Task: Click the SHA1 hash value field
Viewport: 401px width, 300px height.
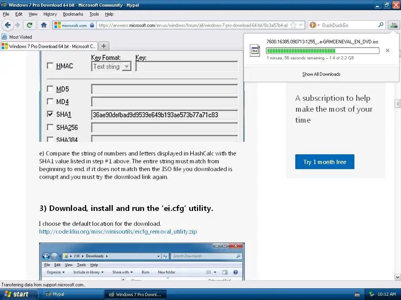Action: click(164, 115)
